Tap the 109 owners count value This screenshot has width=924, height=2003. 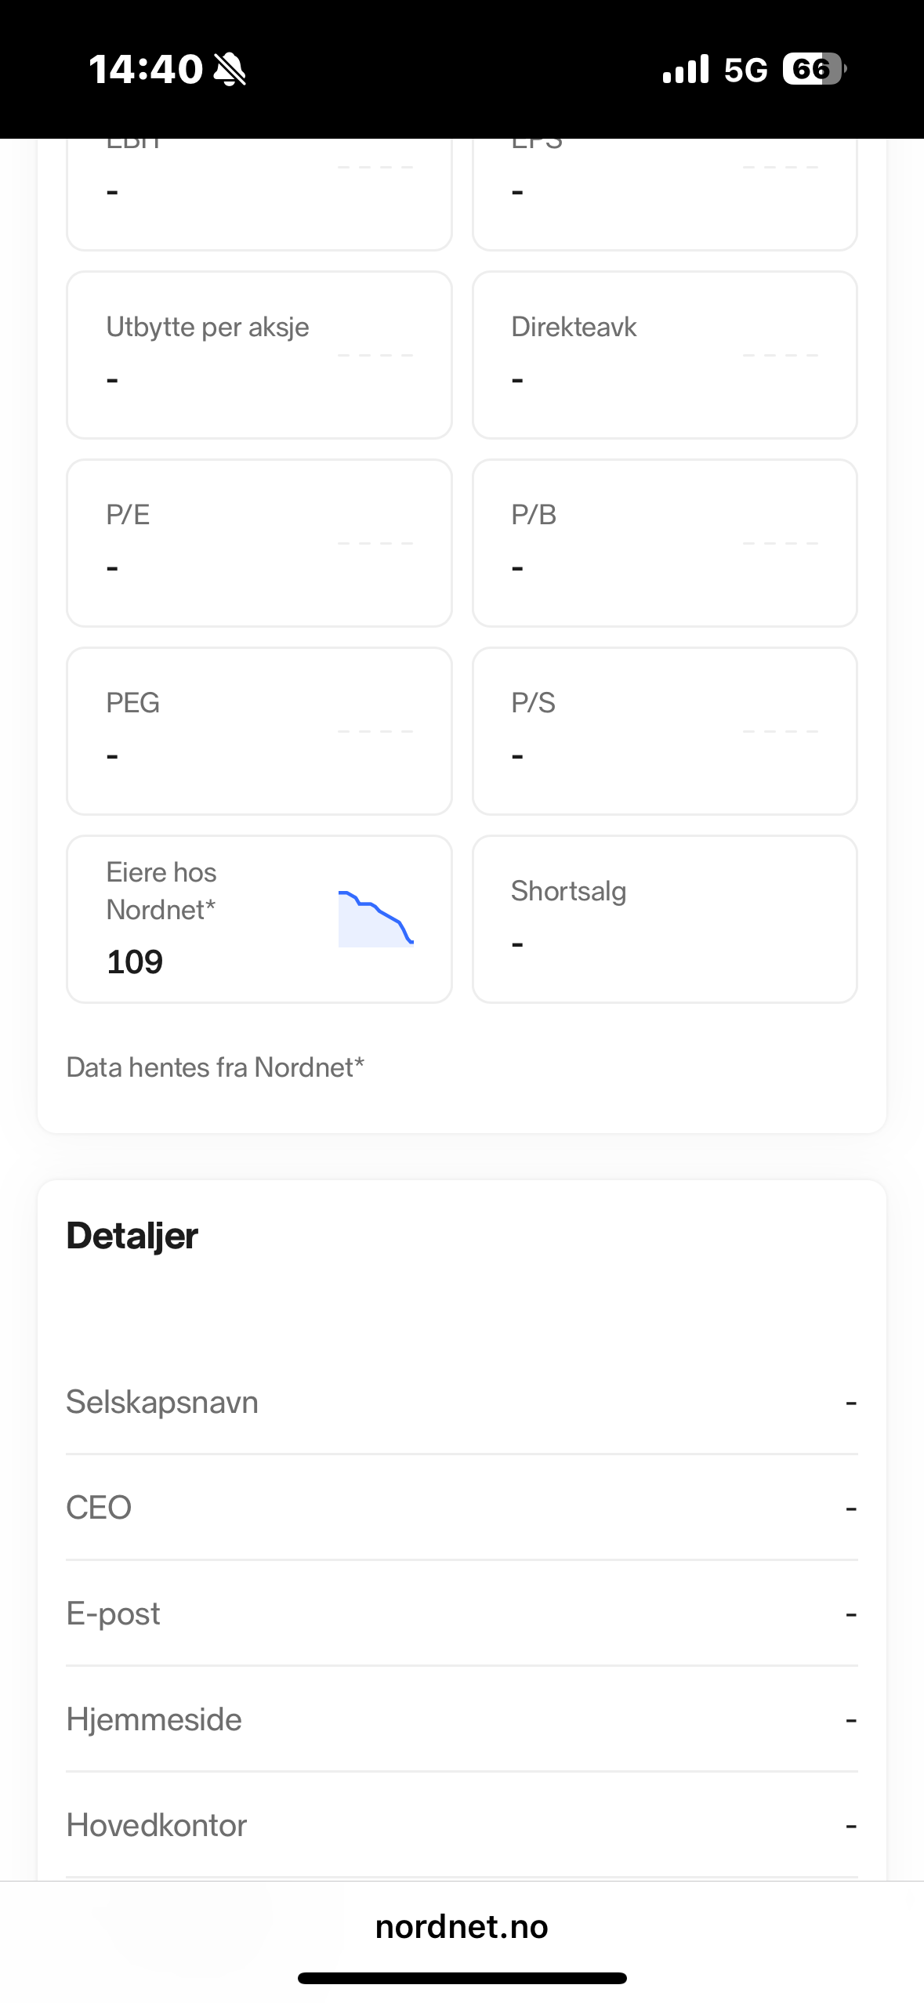point(135,962)
